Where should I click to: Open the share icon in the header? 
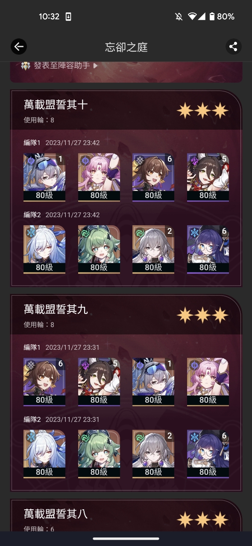click(233, 46)
